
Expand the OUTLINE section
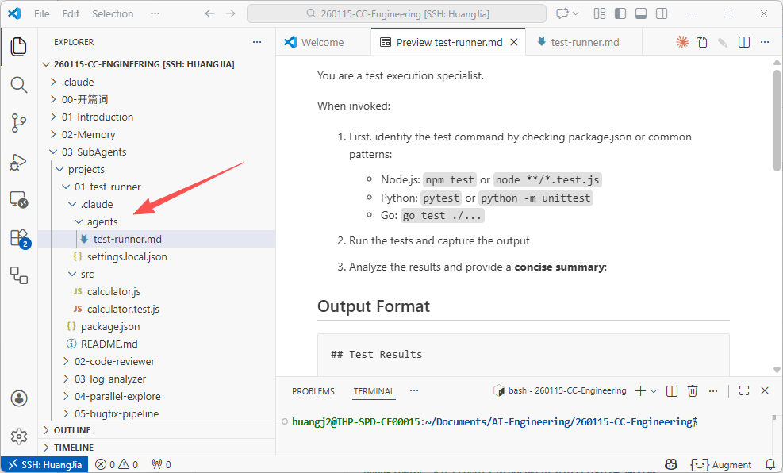point(72,430)
